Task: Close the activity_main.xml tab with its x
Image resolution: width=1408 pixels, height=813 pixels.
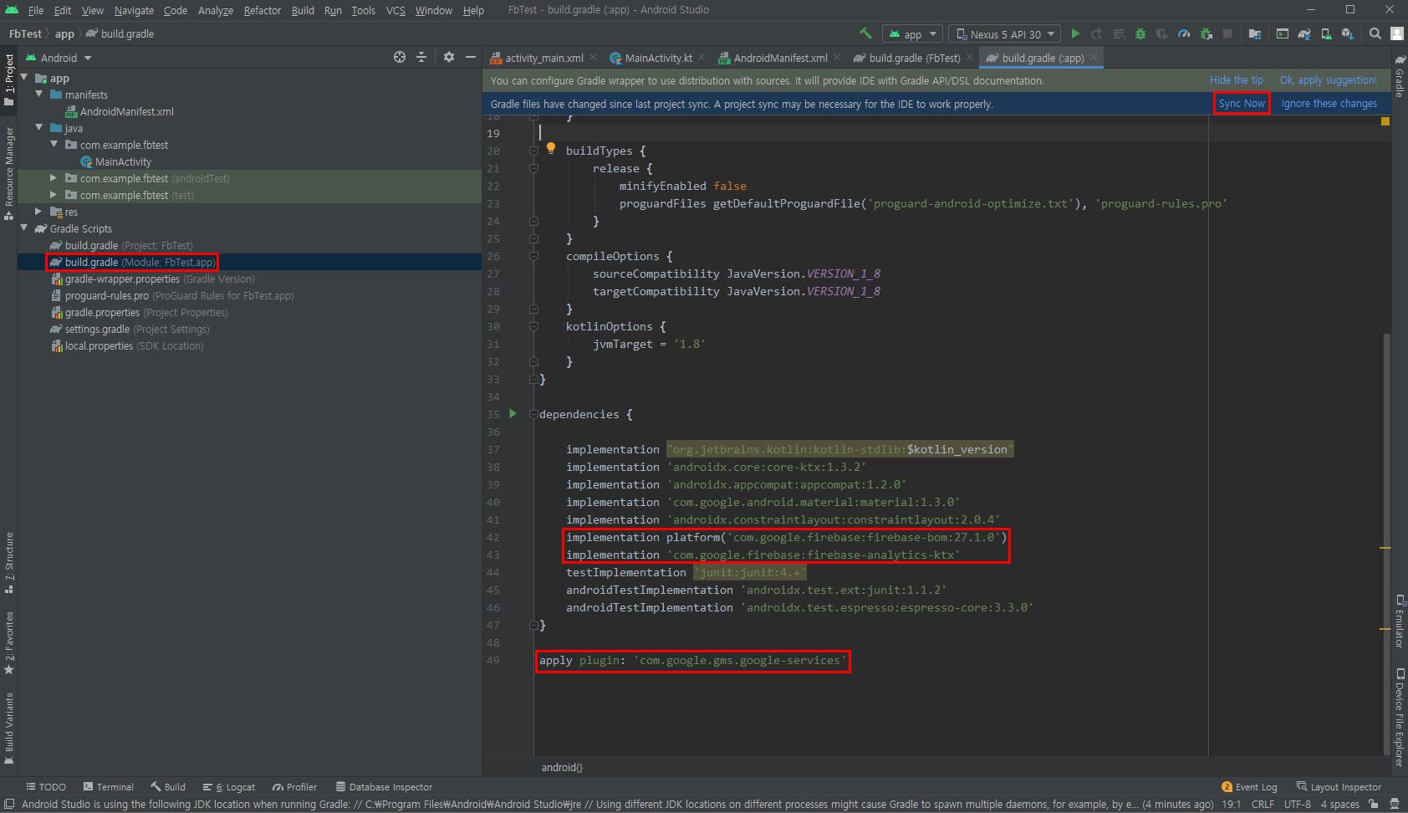Action: point(593,57)
